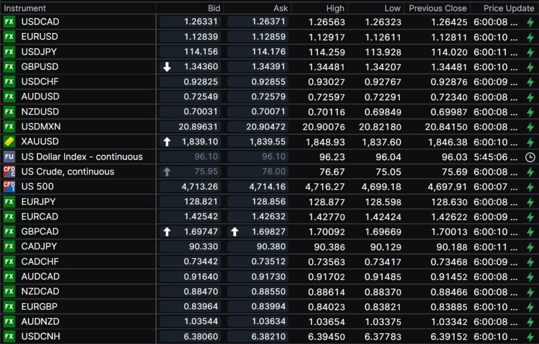
Task: Click the FX icon next to USDCAD
Action: 9,22
